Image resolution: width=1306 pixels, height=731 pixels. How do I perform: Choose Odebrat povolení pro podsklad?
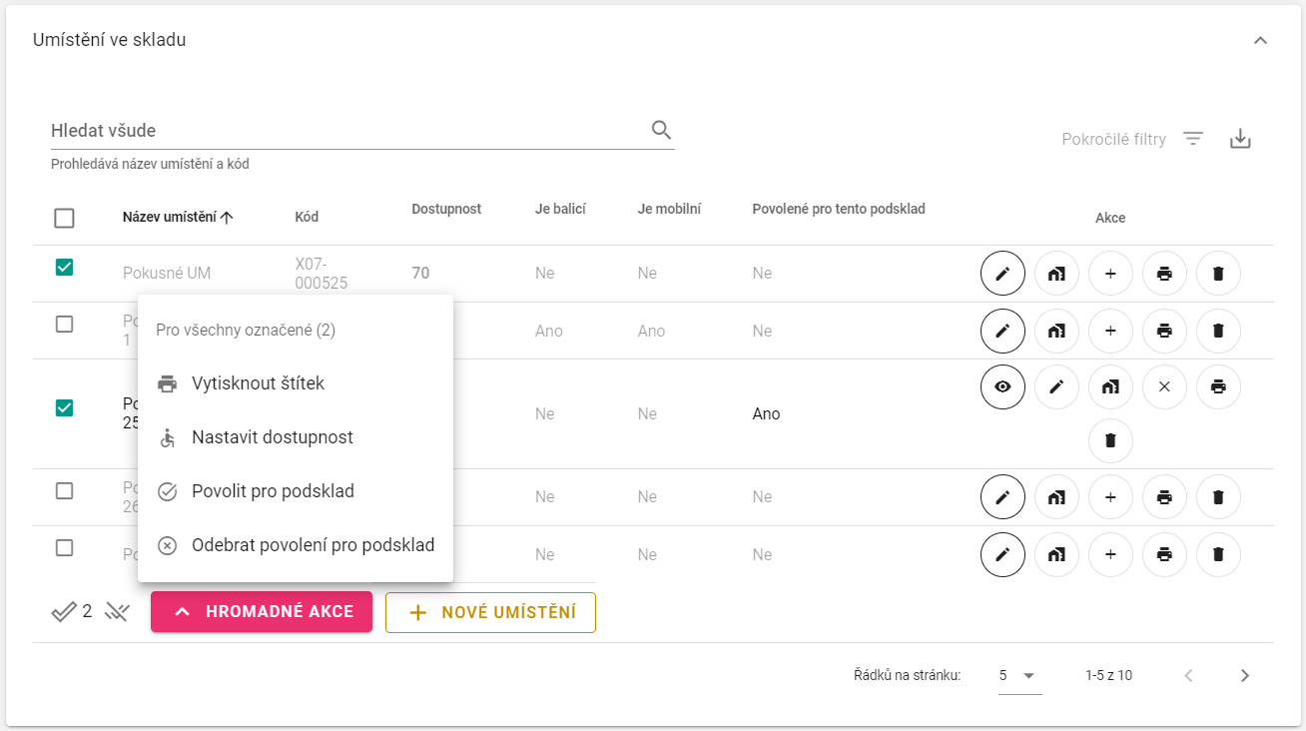[x=313, y=545]
